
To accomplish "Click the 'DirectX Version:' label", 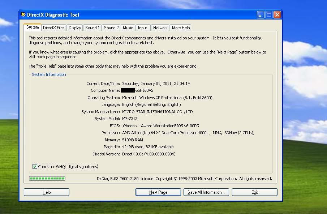I will pos(106,154).
